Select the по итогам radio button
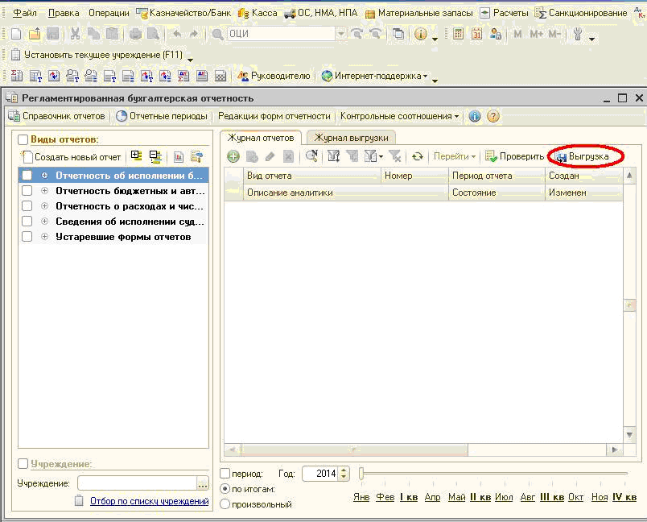 [225, 489]
